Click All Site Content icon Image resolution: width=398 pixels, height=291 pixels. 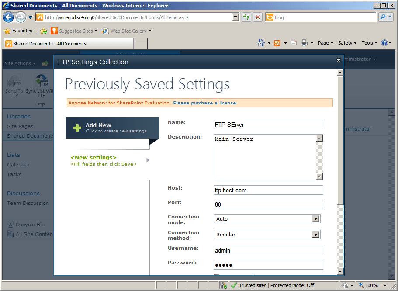[10, 234]
